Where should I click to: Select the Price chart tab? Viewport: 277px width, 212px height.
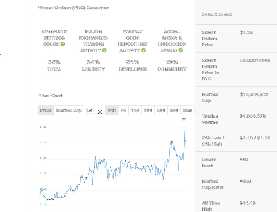tap(46, 110)
